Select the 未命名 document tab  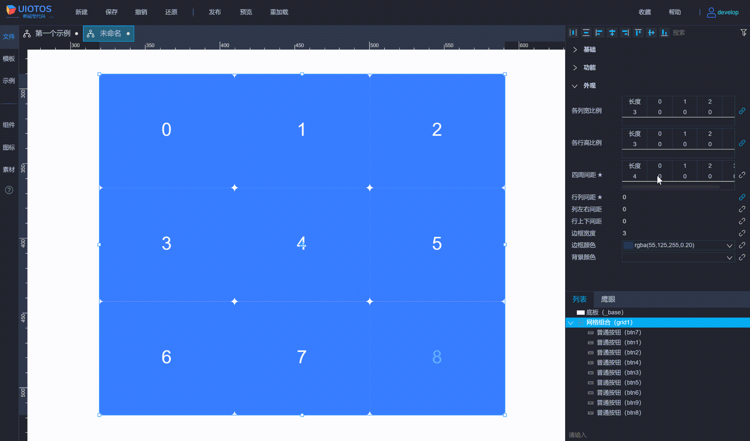click(x=108, y=34)
